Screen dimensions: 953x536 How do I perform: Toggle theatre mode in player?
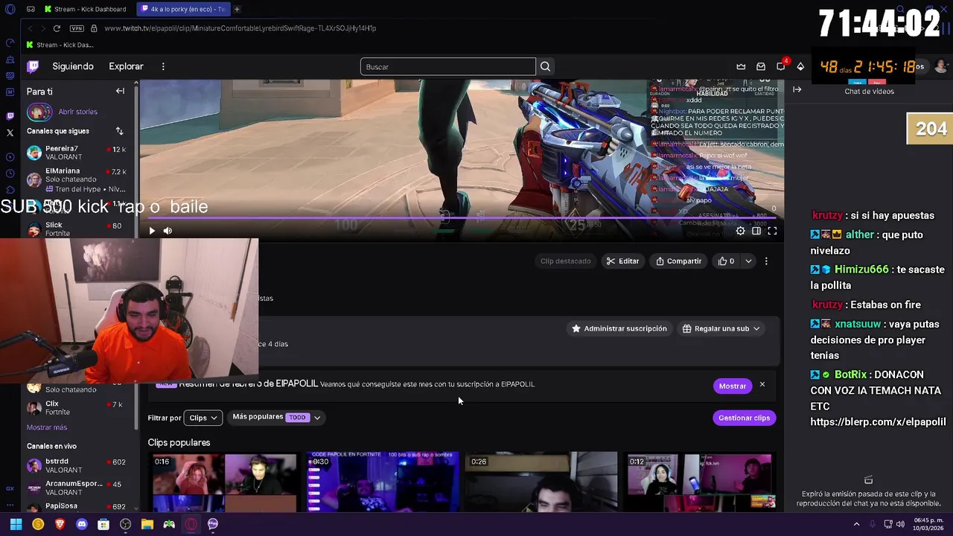756,231
